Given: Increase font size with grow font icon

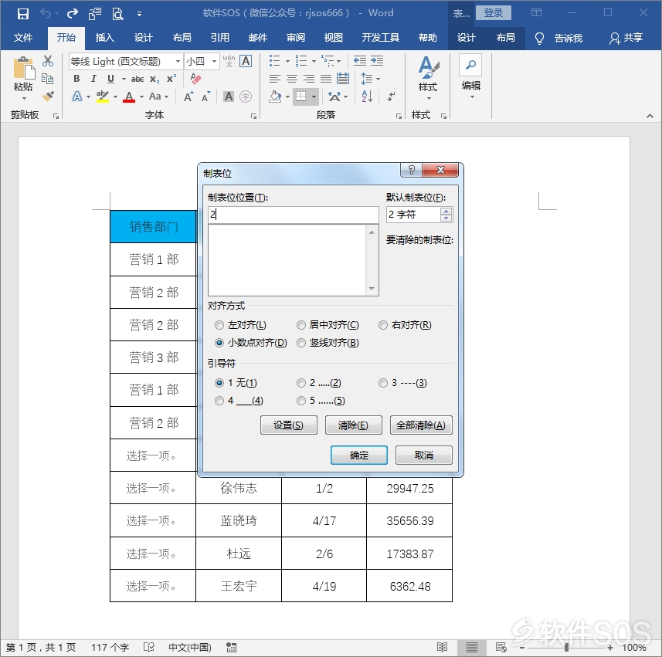Looking at the screenshot, I should [188, 97].
